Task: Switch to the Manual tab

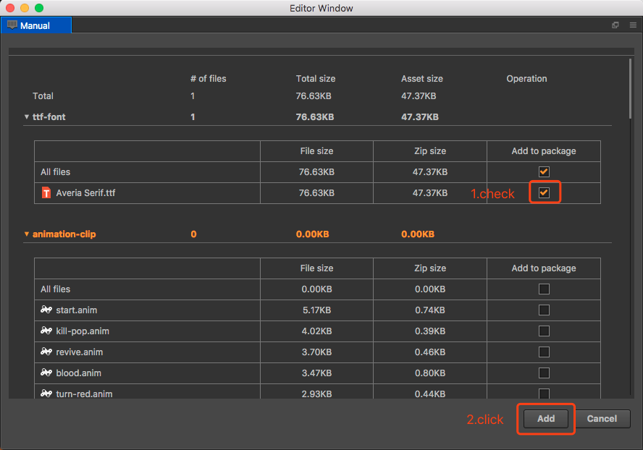Action: (x=36, y=25)
